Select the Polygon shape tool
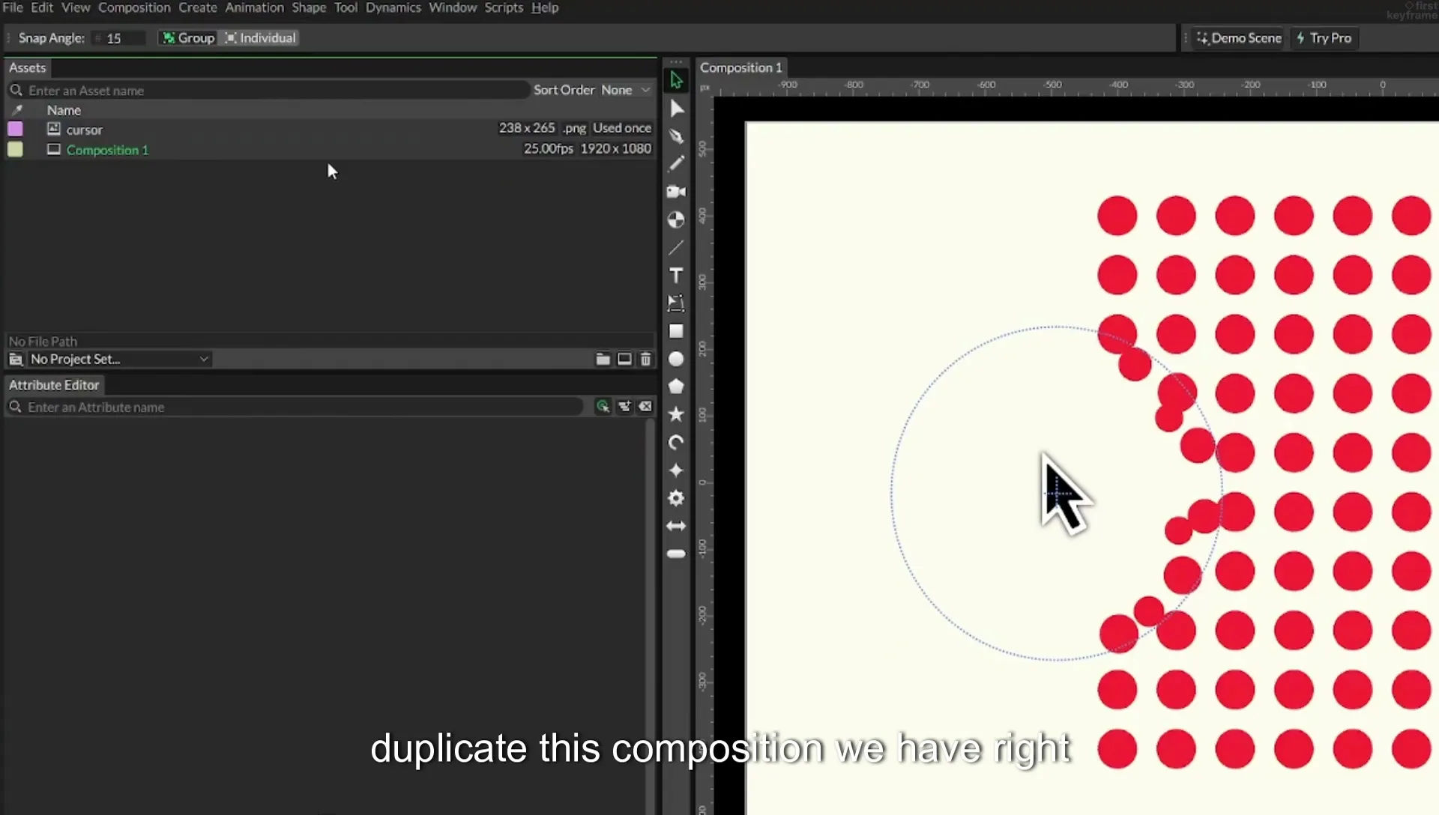Viewport: 1439px width, 815px height. pos(676,387)
